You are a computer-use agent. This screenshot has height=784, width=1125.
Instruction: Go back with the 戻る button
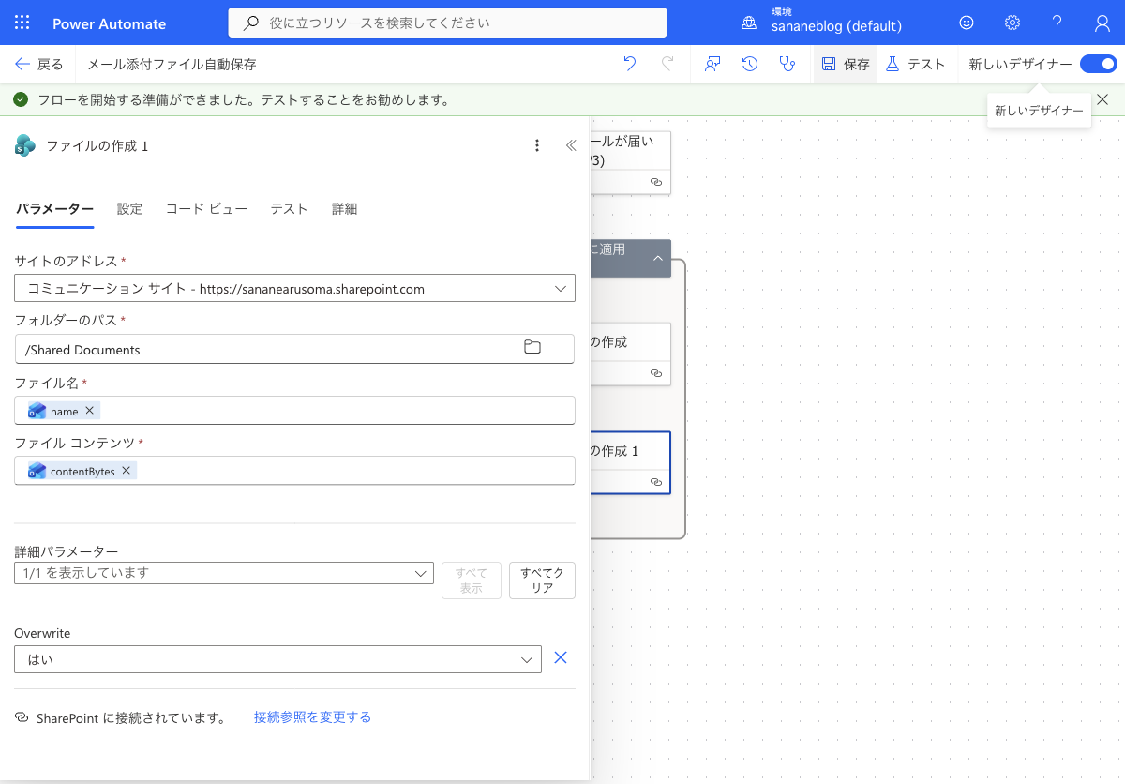click(x=38, y=64)
